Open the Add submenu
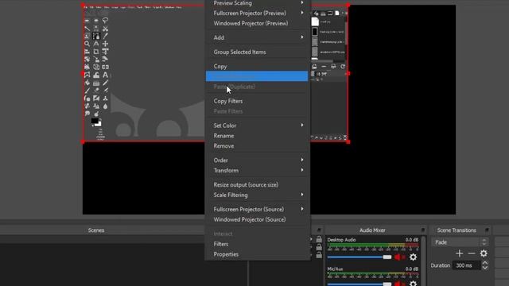509x286 pixels. point(258,37)
